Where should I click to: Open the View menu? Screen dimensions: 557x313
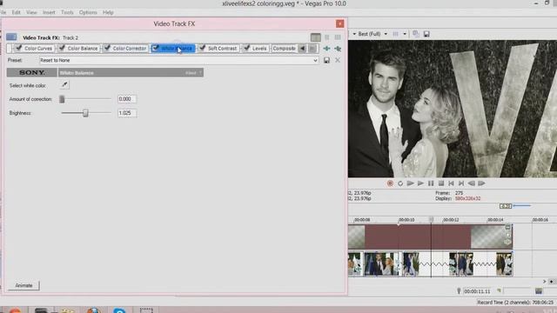(x=31, y=12)
